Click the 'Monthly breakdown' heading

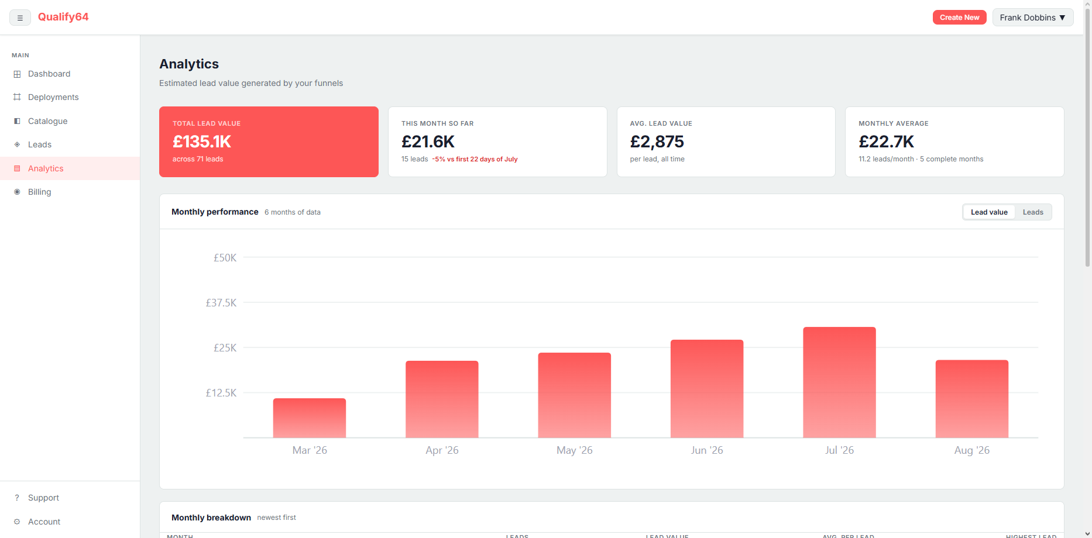(x=211, y=518)
